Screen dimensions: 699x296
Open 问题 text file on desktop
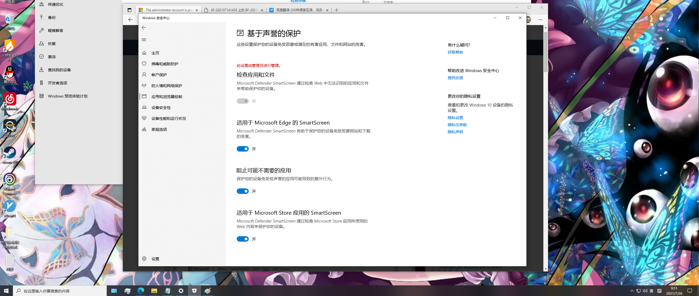click(10, 262)
